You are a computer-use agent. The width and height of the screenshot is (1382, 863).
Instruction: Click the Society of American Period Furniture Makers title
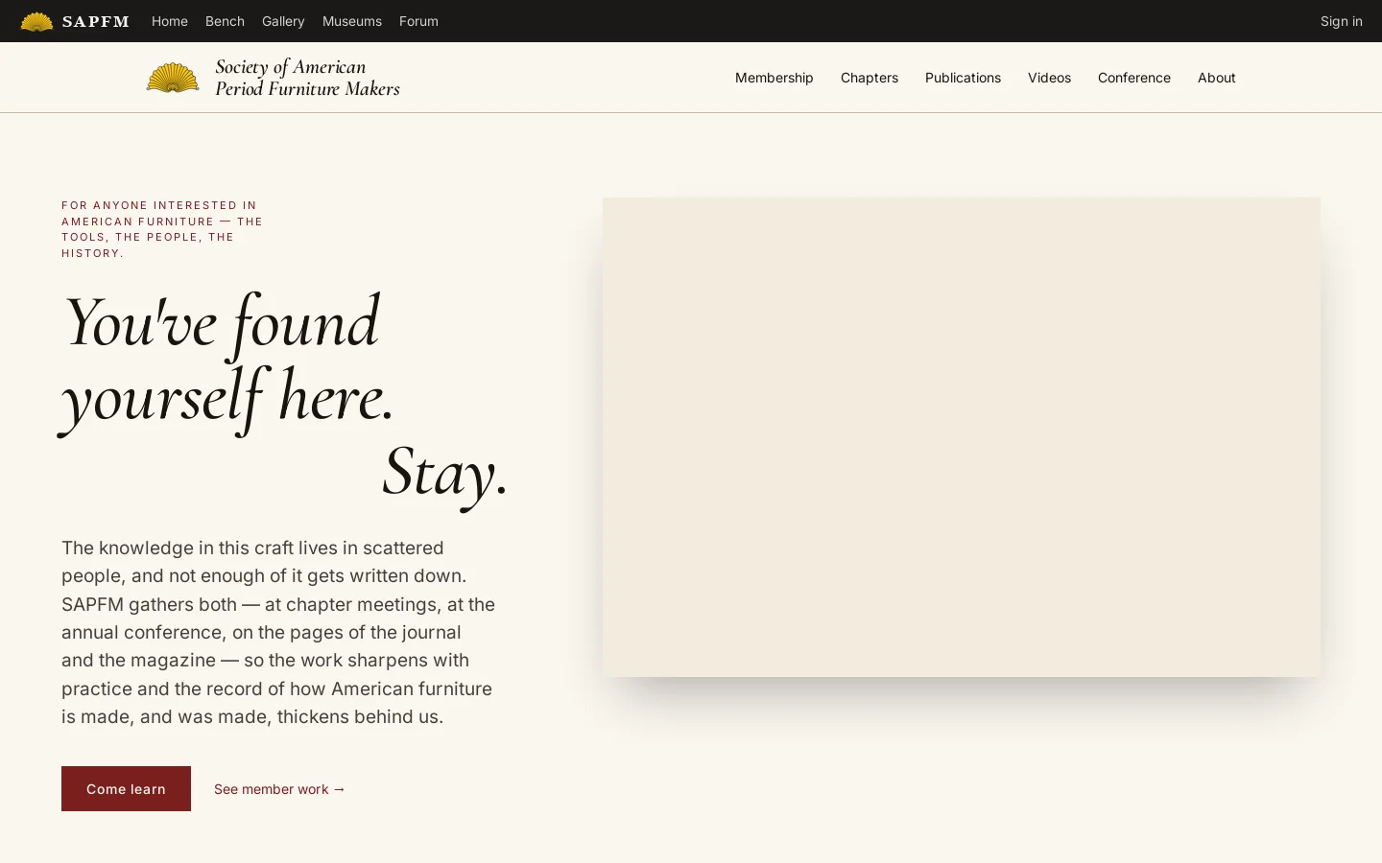(307, 78)
